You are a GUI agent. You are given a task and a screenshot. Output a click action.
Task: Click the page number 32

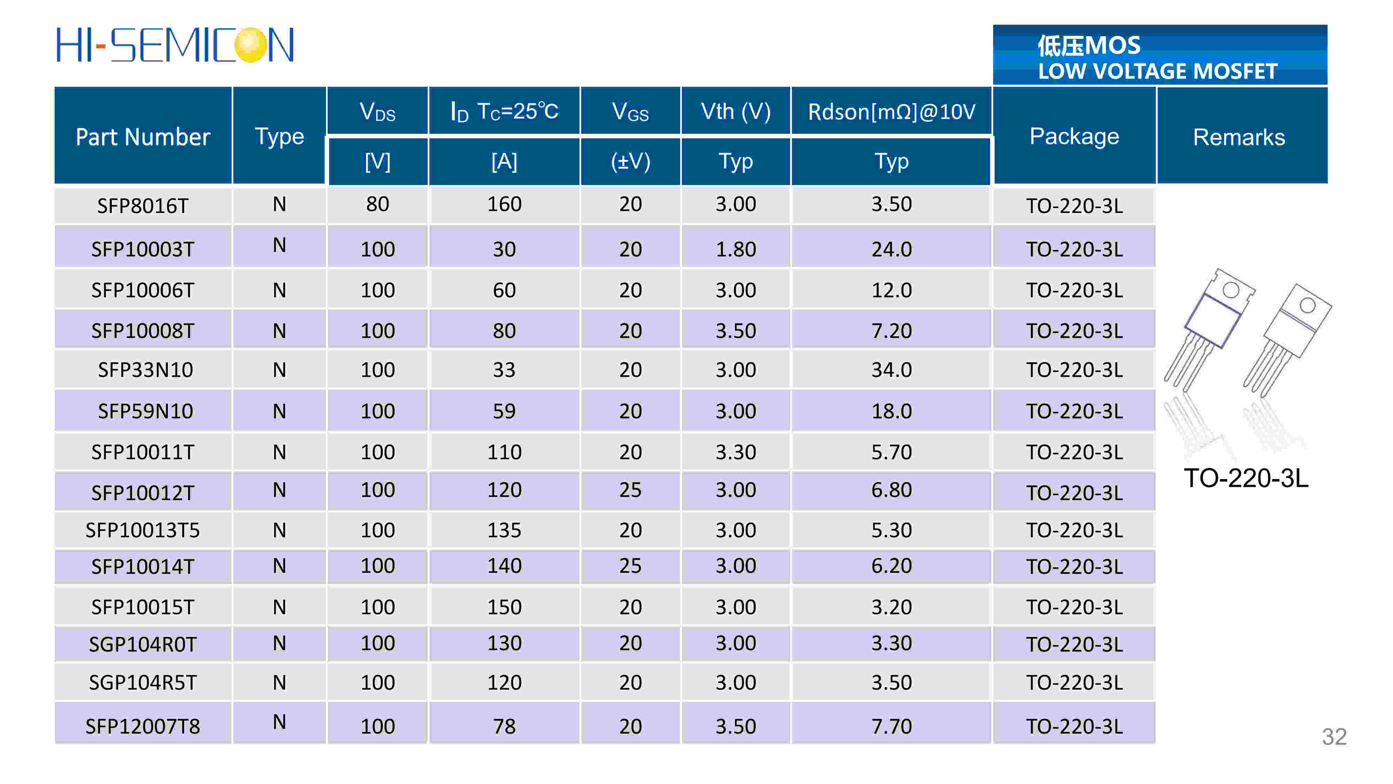1334,737
